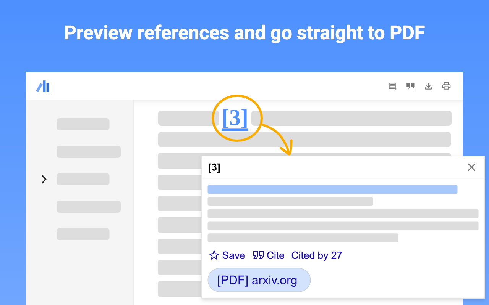This screenshot has height=305, width=489.
Task: Select the last sidebar outline item
Action: coord(83,234)
